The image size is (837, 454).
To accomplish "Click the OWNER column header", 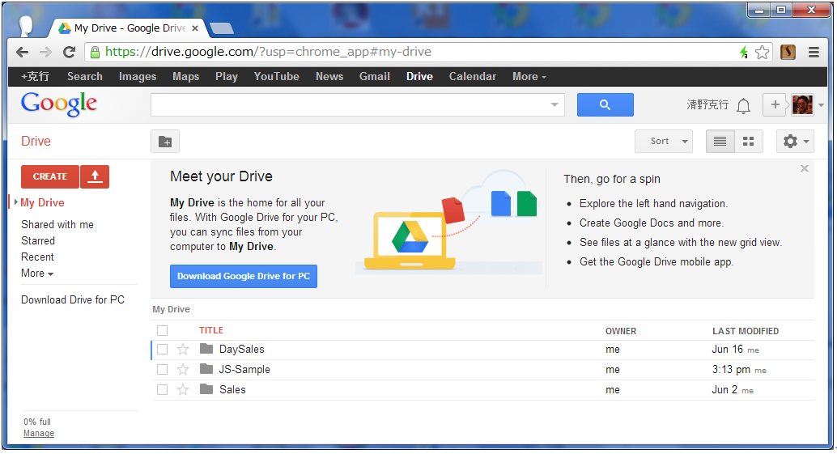I will tap(621, 331).
